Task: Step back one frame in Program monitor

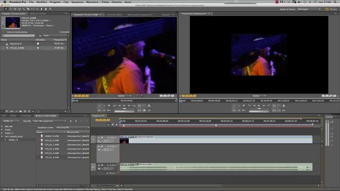Action: tap(254, 106)
